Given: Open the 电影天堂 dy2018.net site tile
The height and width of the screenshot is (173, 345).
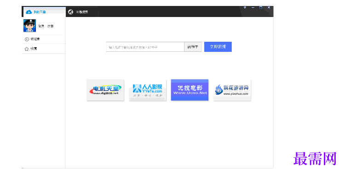Looking at the screenshot, I should pyautogui.click(x=105, y=90).
